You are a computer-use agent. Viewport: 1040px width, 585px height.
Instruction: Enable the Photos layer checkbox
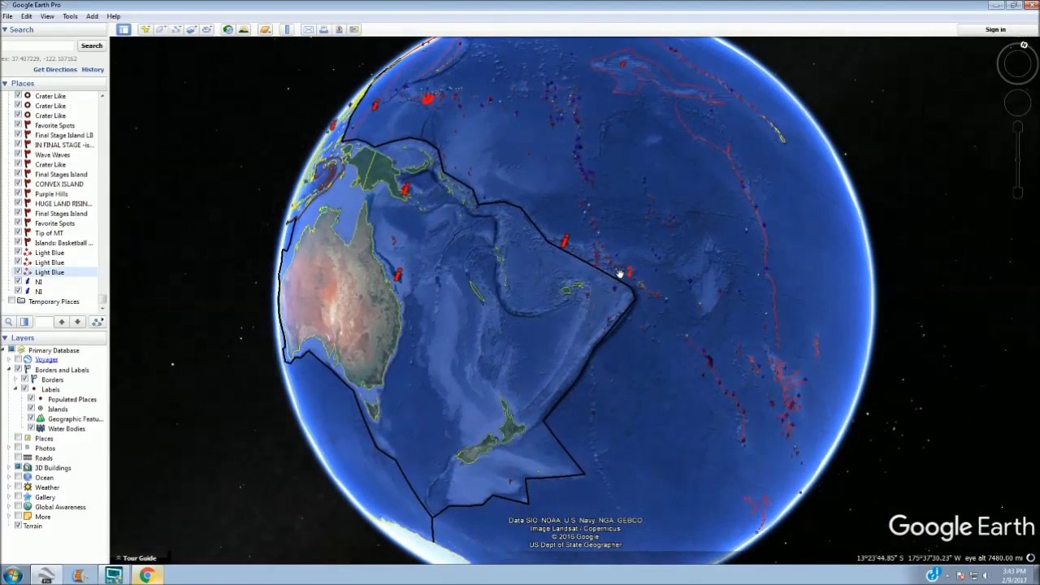point(18,448)
